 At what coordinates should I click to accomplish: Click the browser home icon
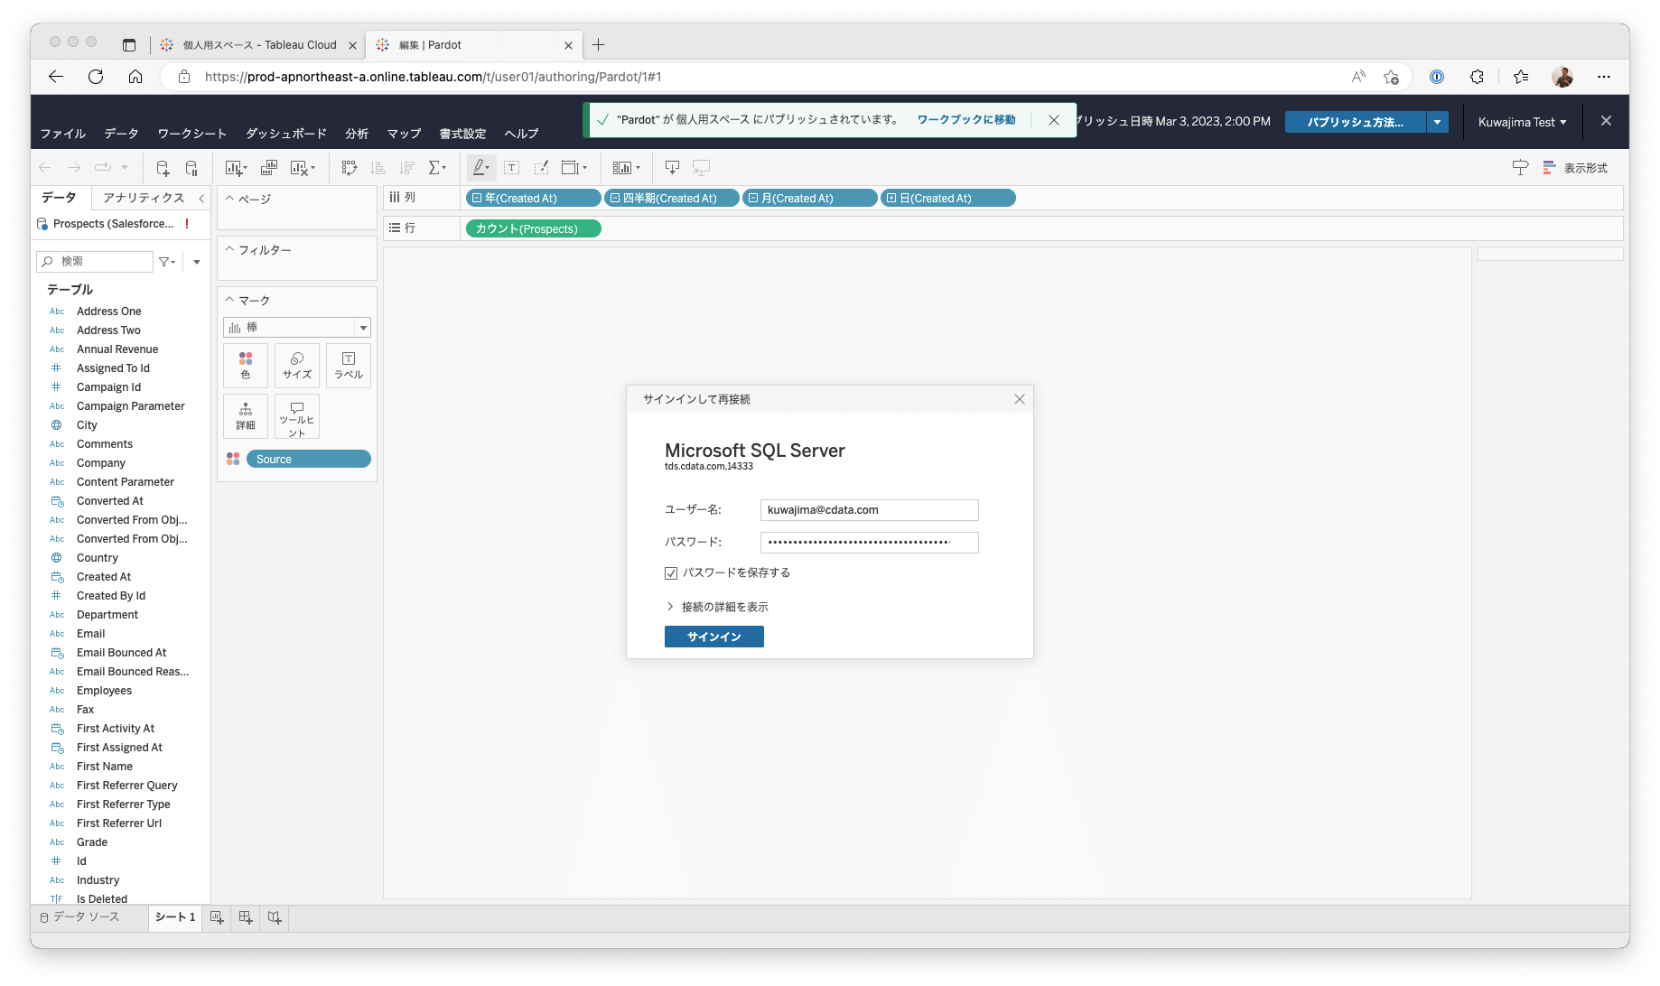pyautogui.click(x=135, y=77)
